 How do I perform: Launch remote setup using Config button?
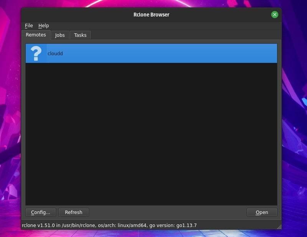click(40, 212)
